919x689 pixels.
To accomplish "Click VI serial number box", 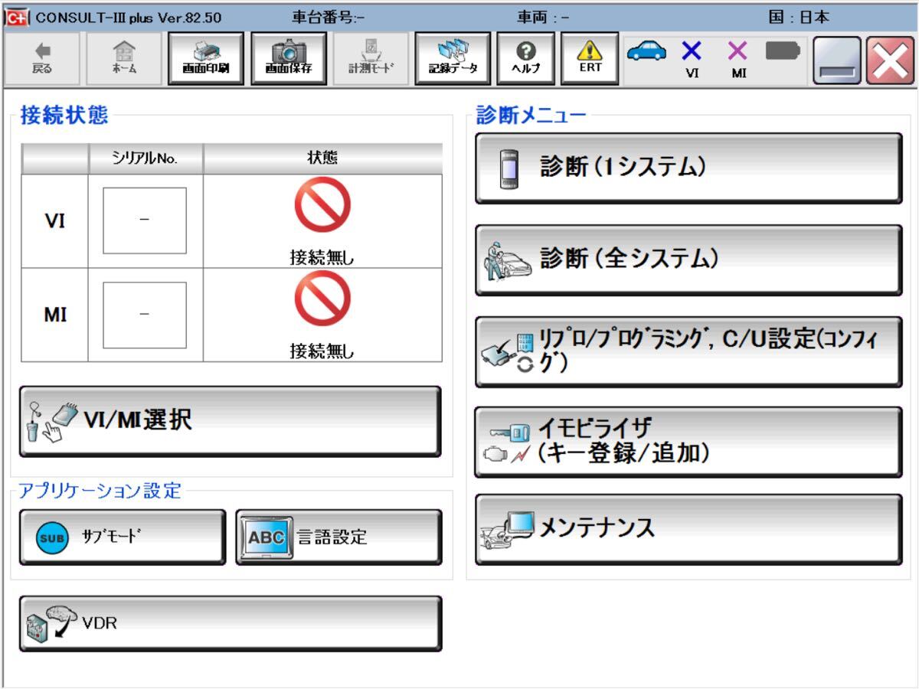I will [x=145, y=220].
